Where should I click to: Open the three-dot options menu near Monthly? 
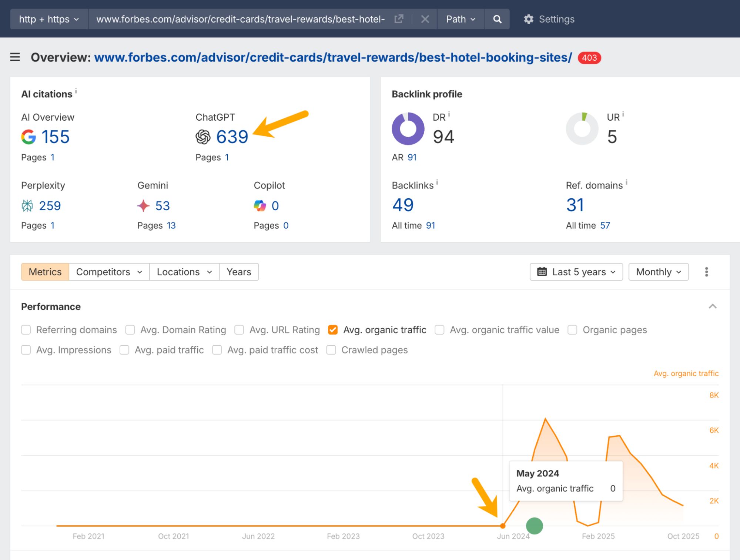(706, 272)
